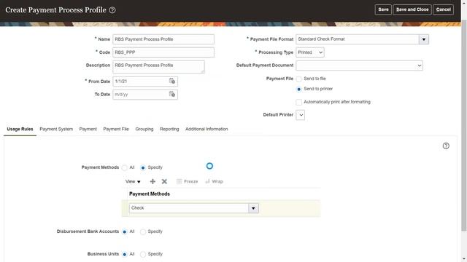
Task: Switch to Payment File tab
Action: 116,129
